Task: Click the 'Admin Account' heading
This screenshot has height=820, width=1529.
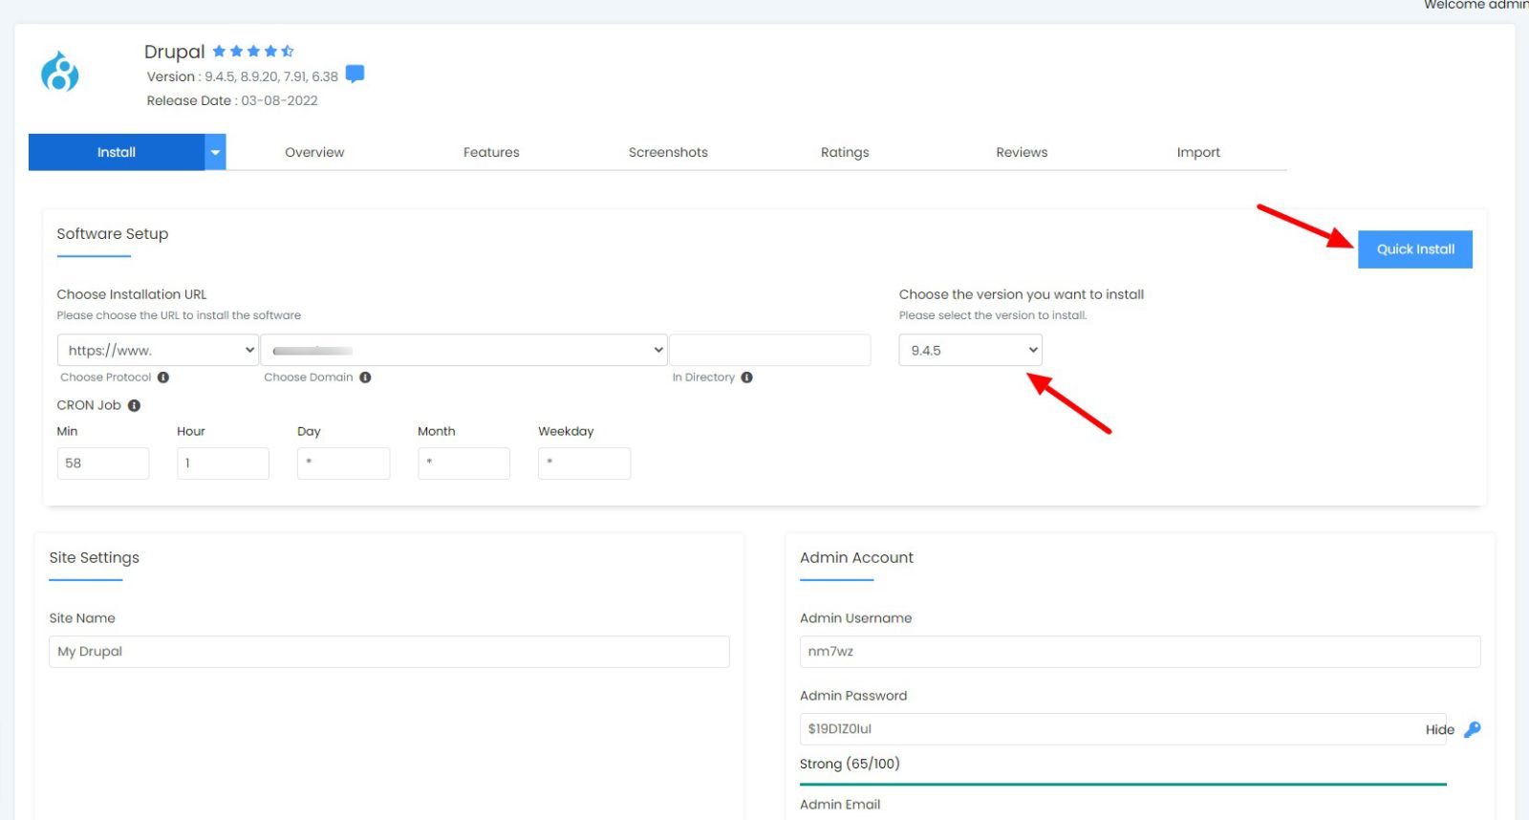Action: pos(856,558)
